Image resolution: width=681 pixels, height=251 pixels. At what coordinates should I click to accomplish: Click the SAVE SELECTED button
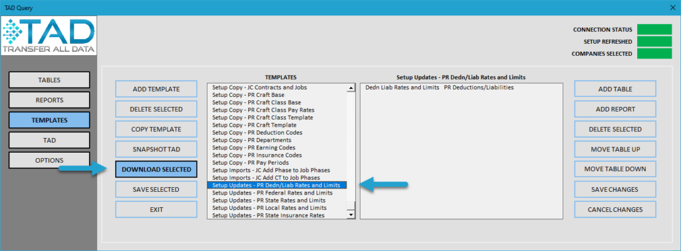click(x=156, y=189)
